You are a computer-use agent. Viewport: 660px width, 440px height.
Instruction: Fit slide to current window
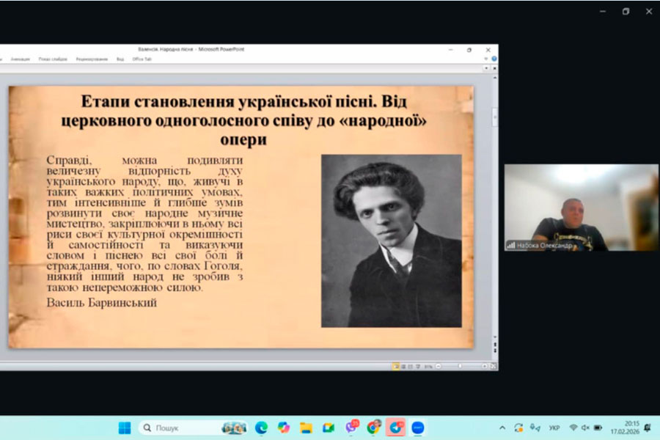493,366
